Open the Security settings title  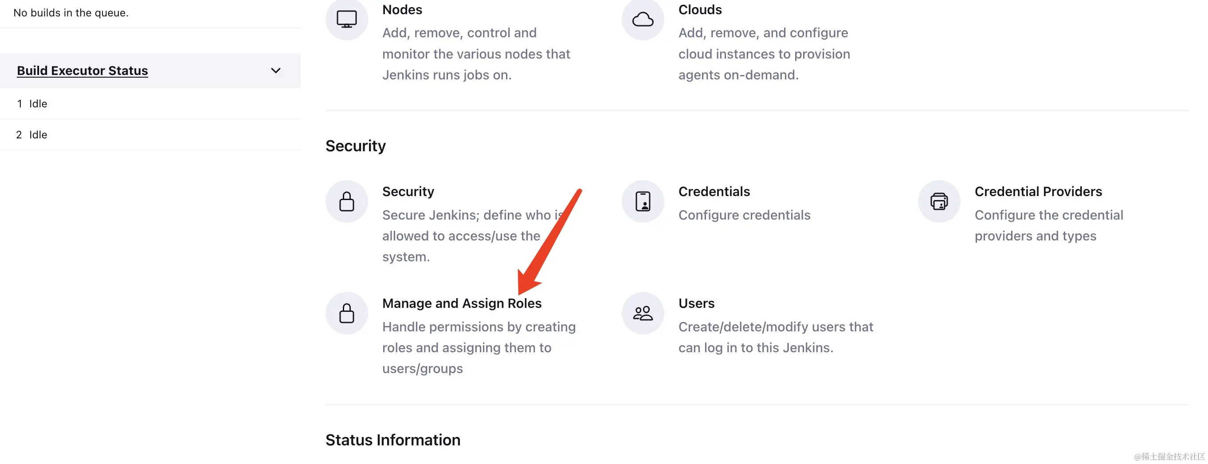click(x=408, y=192)
